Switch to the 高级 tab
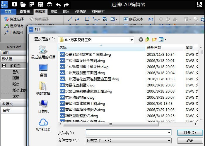Screen dimensions: 205x146 (x=54, y=12)
